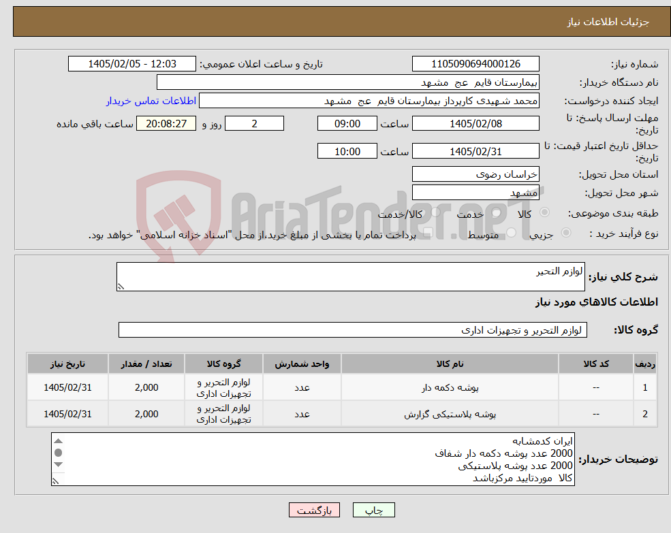Click unit عدد in row 1

pos(302,387)
